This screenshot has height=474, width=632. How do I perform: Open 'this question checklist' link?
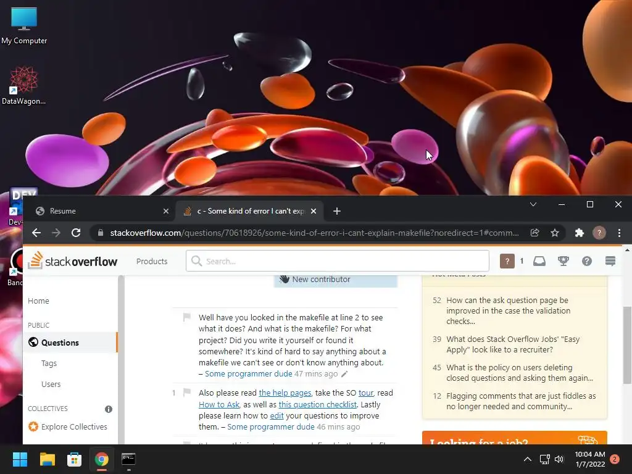(x=318, y=404)
